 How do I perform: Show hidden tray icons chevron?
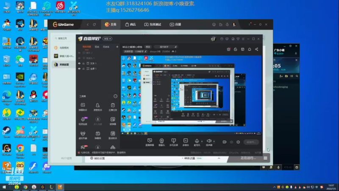[x=274, y=187]
